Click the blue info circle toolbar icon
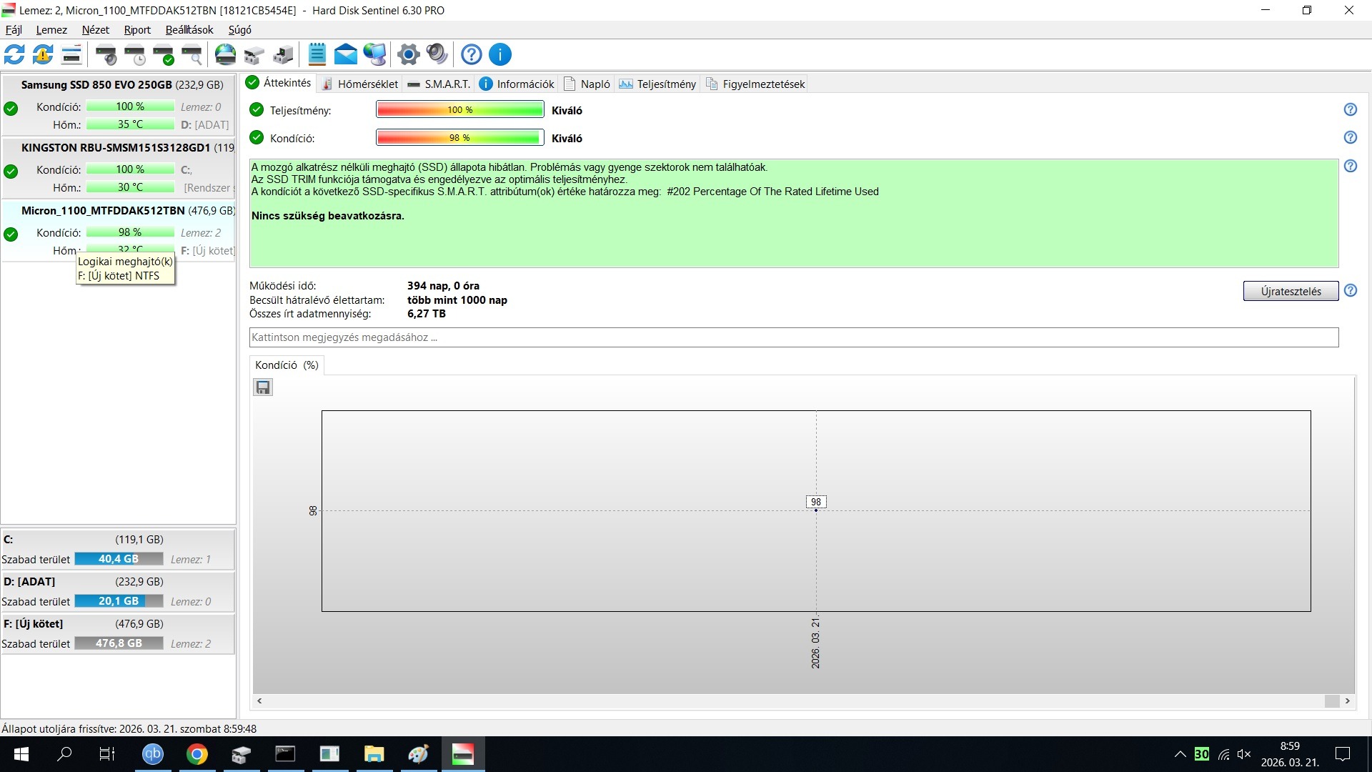 click(500, 54)
